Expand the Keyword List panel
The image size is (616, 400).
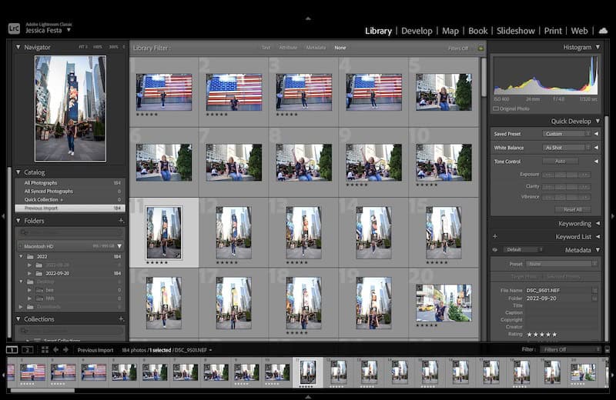[x=598, y=236]
